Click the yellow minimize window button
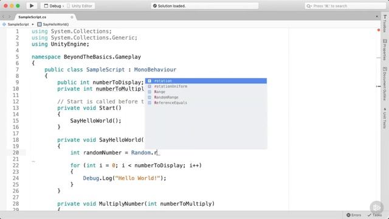Viewport: 389px width, 219px height. point(12,5)
